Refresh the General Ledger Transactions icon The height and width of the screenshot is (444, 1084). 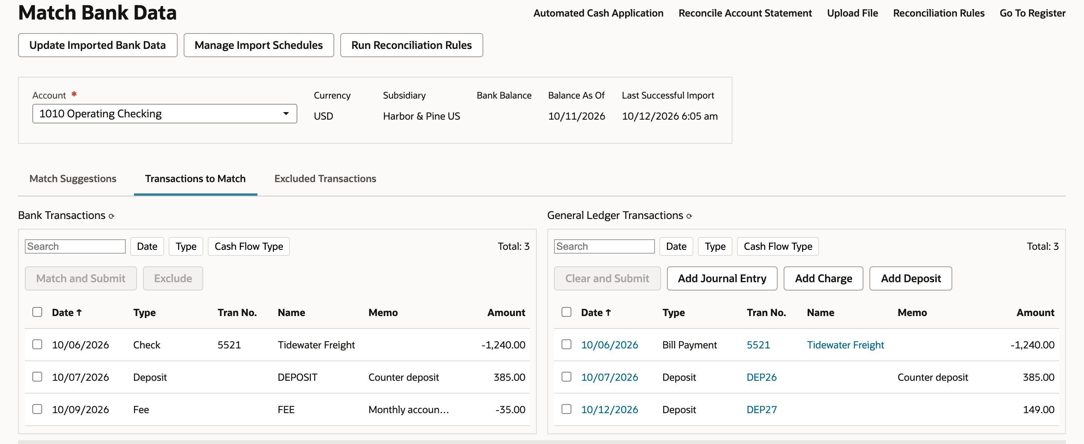(689, 216)
